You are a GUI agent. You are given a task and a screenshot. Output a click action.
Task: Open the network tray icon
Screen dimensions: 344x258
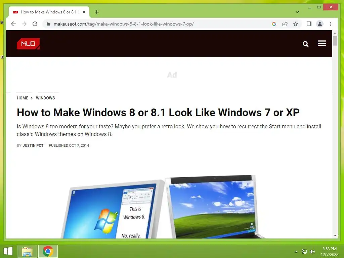point(304,251)
